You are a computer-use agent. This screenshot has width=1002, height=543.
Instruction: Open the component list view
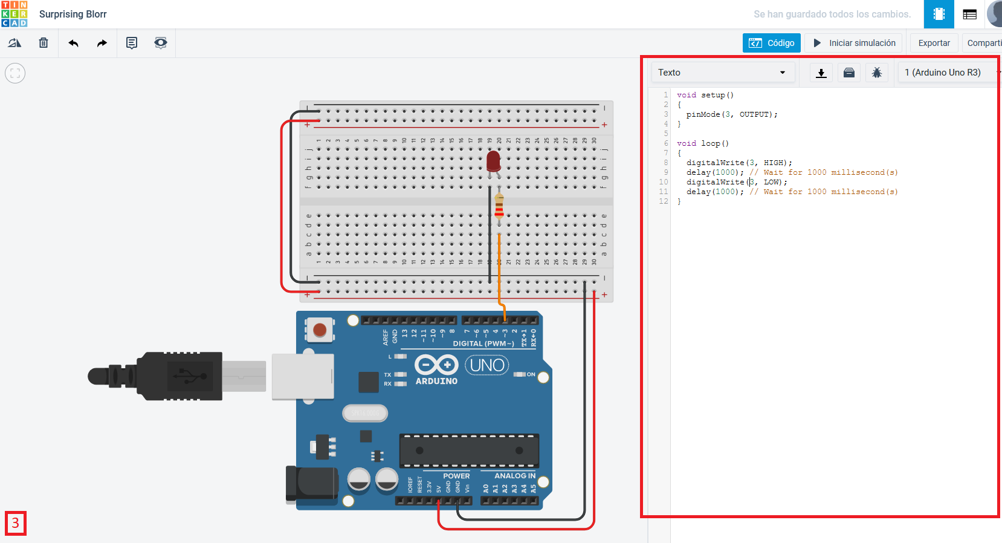(x=969, y=14)
